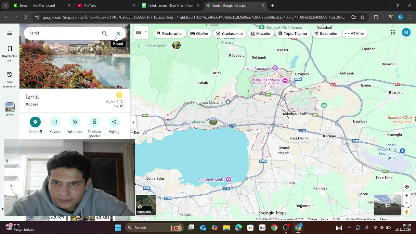Open Katmanlar layers switcher

point(146,205)
